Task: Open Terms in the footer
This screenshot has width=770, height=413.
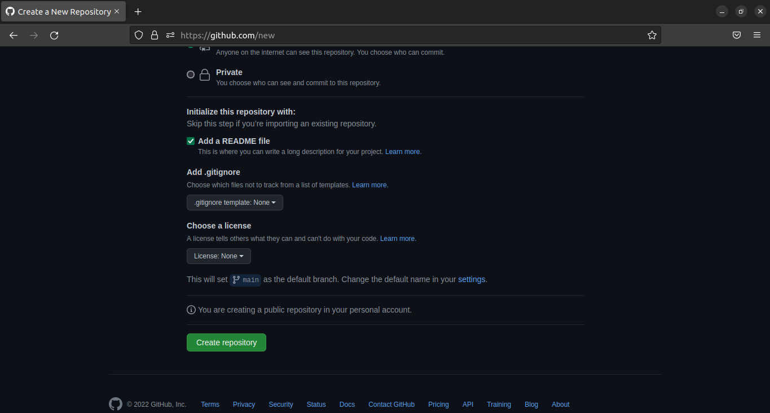Action: coord(210,405)
